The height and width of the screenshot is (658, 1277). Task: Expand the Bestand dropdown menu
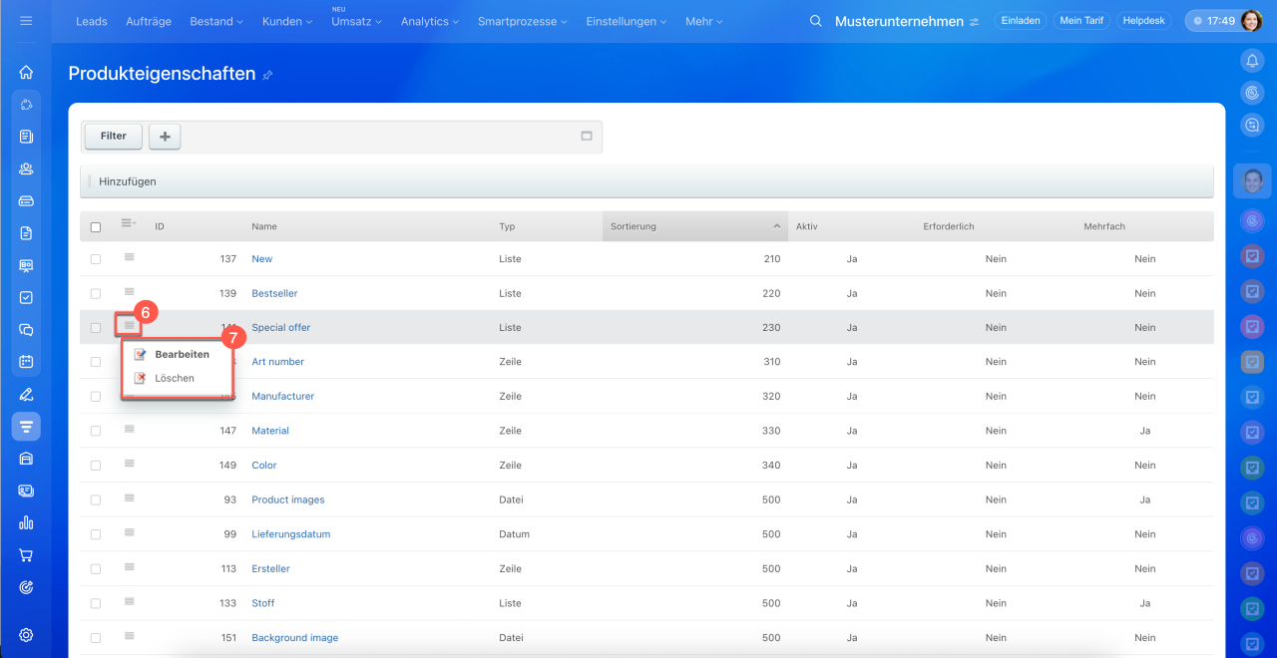tap(216, 21)
